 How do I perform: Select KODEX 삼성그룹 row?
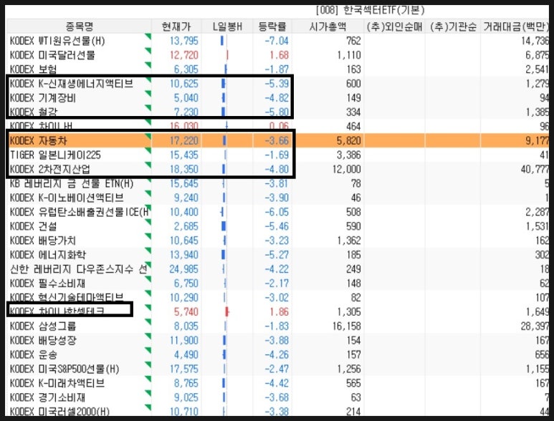277,326
